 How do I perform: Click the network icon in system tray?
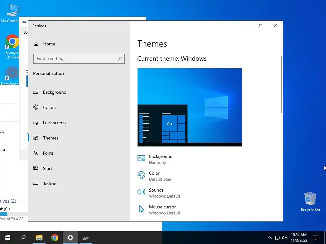click(277, 238)
